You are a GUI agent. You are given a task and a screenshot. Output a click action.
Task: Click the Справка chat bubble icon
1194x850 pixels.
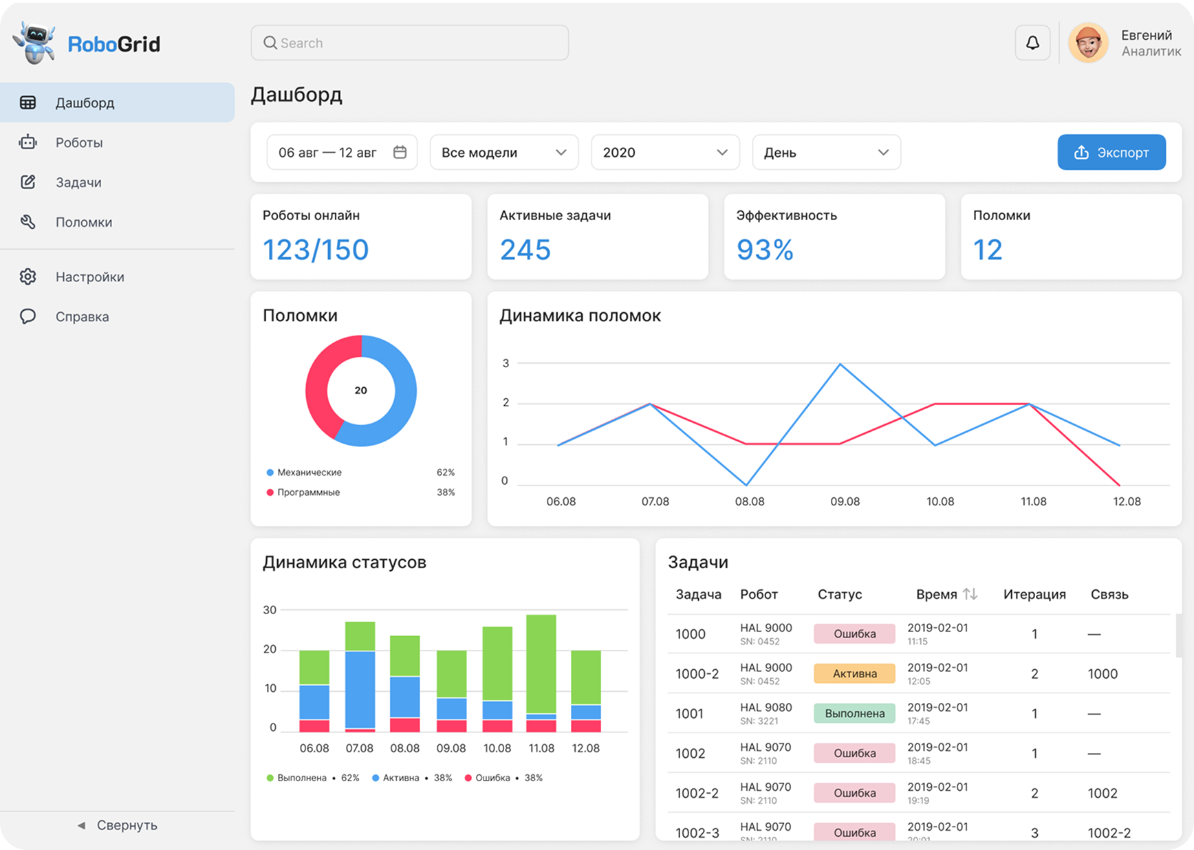[28, 316]
